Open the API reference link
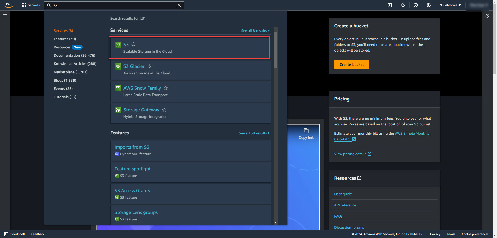The width and height of the screenshot is (497, 238). pyautogui.click(x=345, y=205)
